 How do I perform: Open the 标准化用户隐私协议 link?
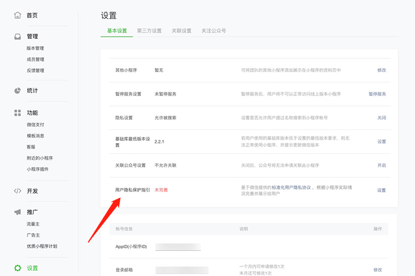[x=291, y=187]
